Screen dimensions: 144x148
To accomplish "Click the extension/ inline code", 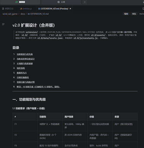I will [x=32, y=32].
